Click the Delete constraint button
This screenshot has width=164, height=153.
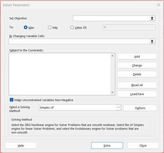pyautogui.click(x=137, y=74)
